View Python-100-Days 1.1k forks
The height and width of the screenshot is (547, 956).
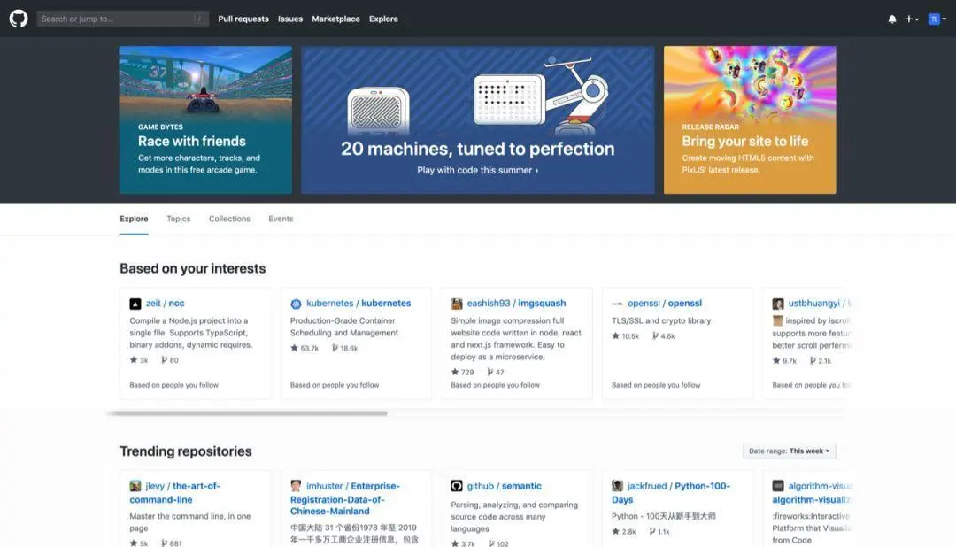pyautogui.click(x=659, y=532)
